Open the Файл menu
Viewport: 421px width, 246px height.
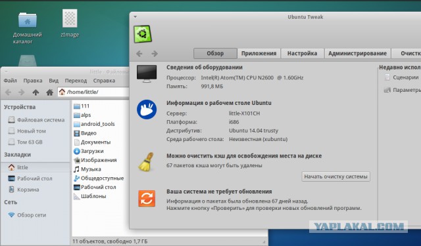11,81
